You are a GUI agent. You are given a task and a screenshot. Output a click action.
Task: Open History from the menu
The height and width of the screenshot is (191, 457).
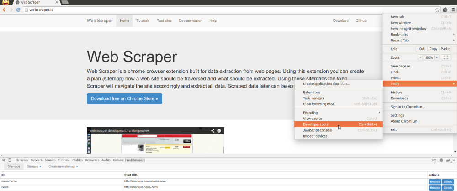point(420,92)
